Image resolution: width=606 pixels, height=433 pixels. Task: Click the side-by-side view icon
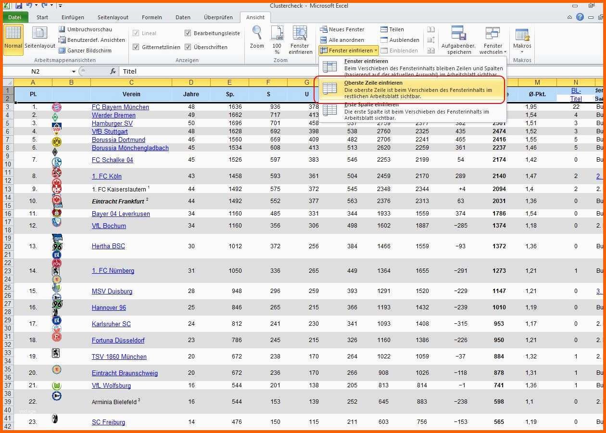[431, 29]
